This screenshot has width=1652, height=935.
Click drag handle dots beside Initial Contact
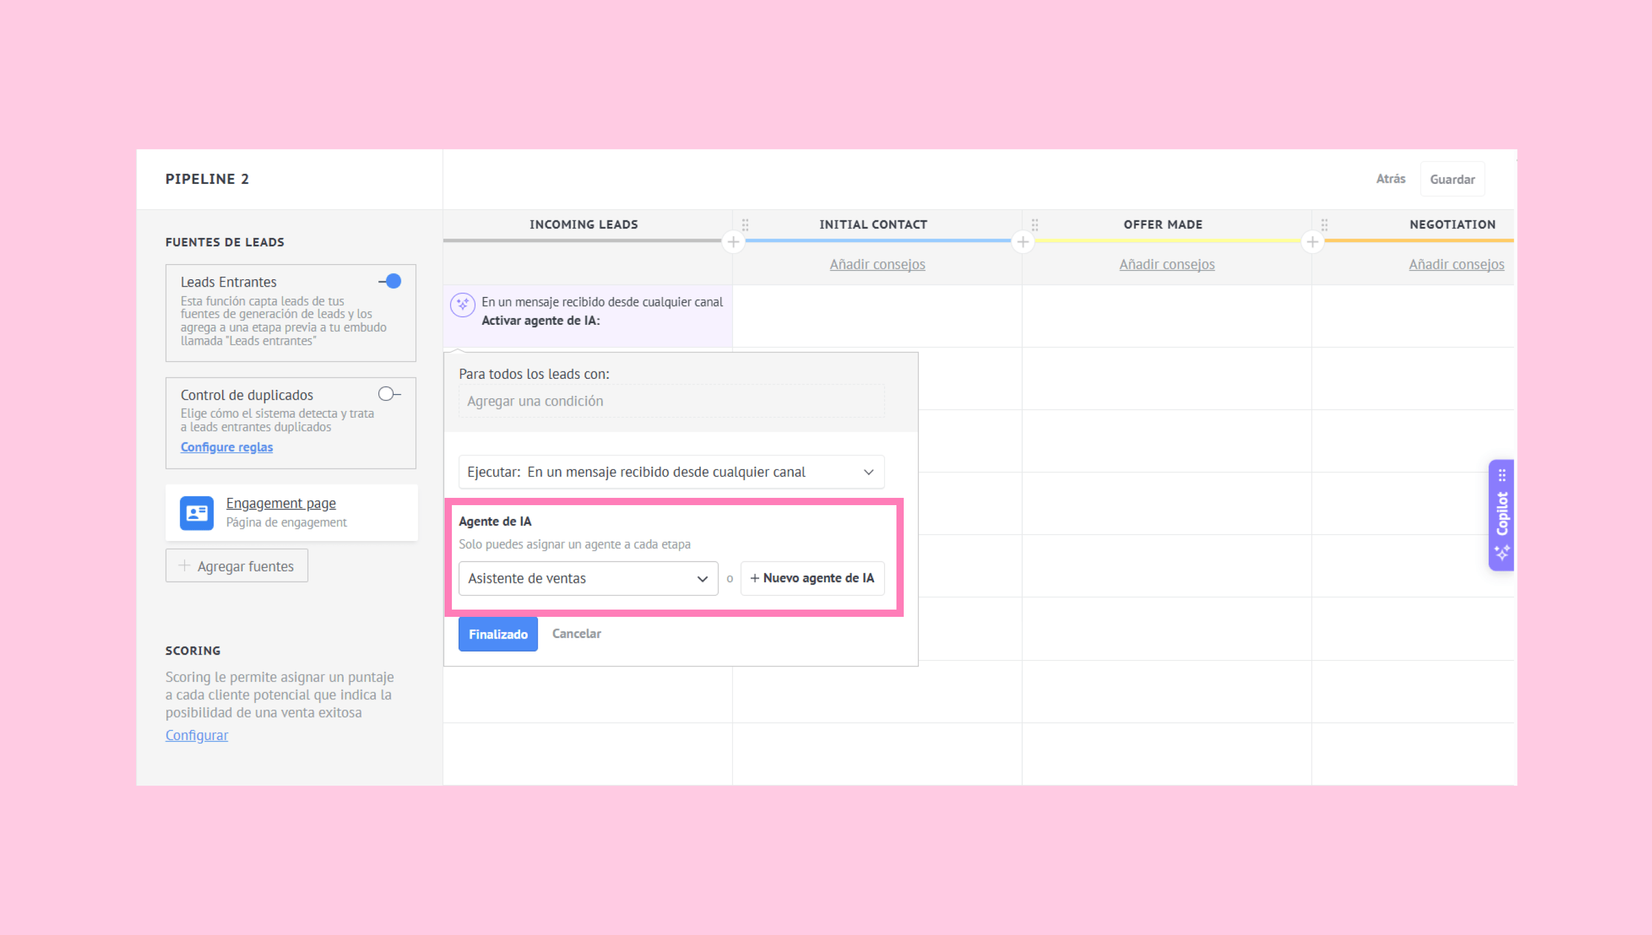pyautogui.click(x=745, y=225)
